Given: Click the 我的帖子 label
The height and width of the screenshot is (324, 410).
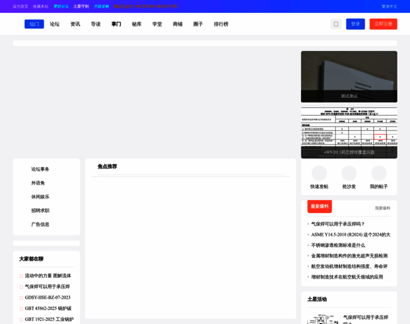Looking at the screenshot, I should tap(379, 187).
